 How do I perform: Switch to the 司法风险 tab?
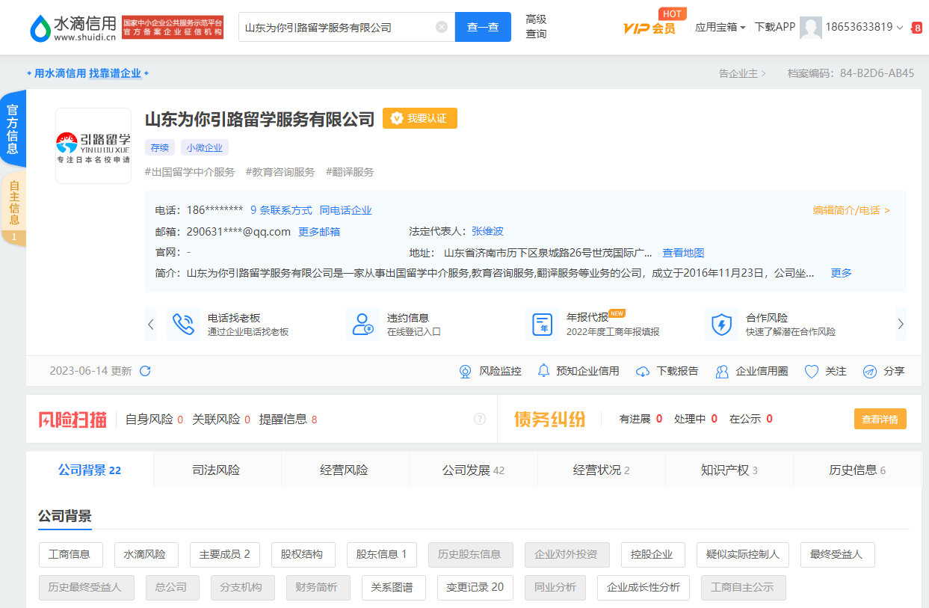[217, 470]
